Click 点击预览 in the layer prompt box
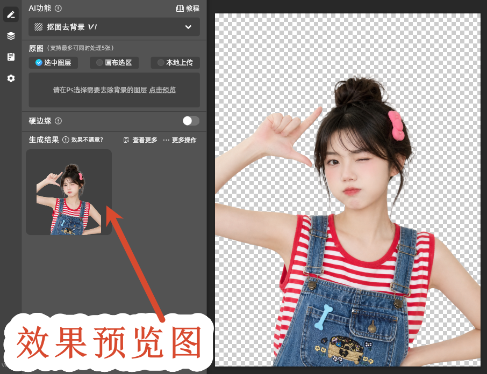The image size is (487, 374). [x=162, y=90]
